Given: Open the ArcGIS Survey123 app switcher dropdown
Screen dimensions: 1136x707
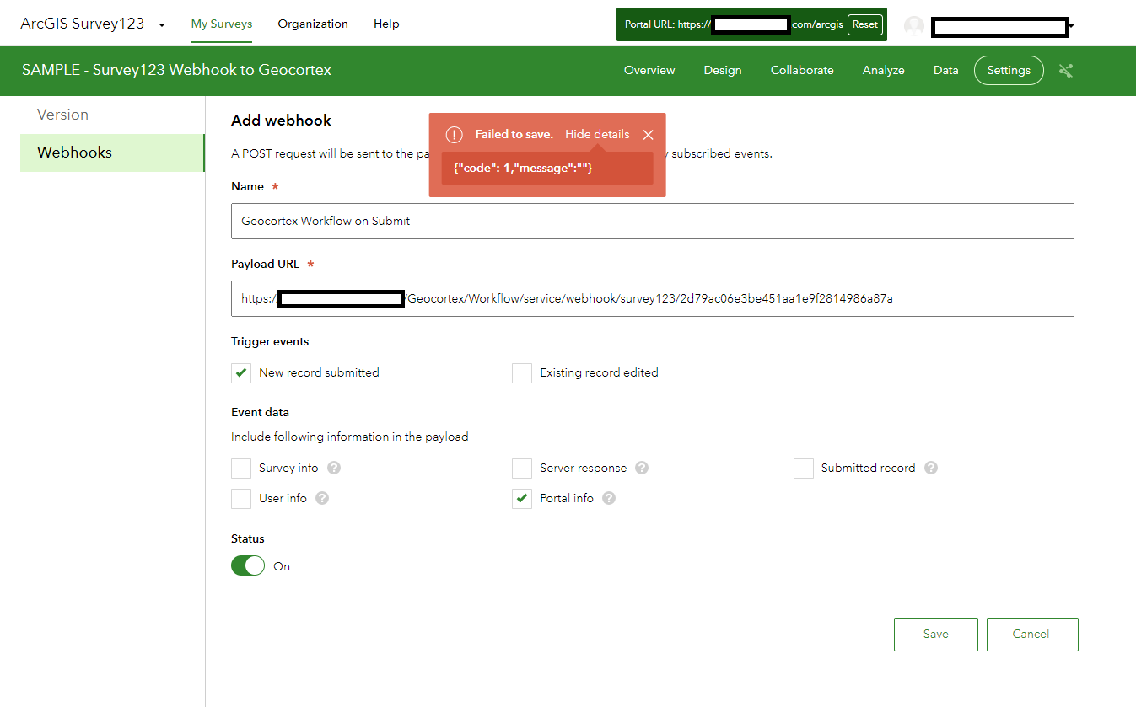Looking at the screenshot, I should click(161, 24).
